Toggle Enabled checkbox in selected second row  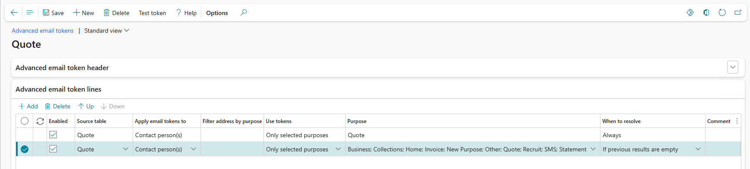tap(53, 149)
